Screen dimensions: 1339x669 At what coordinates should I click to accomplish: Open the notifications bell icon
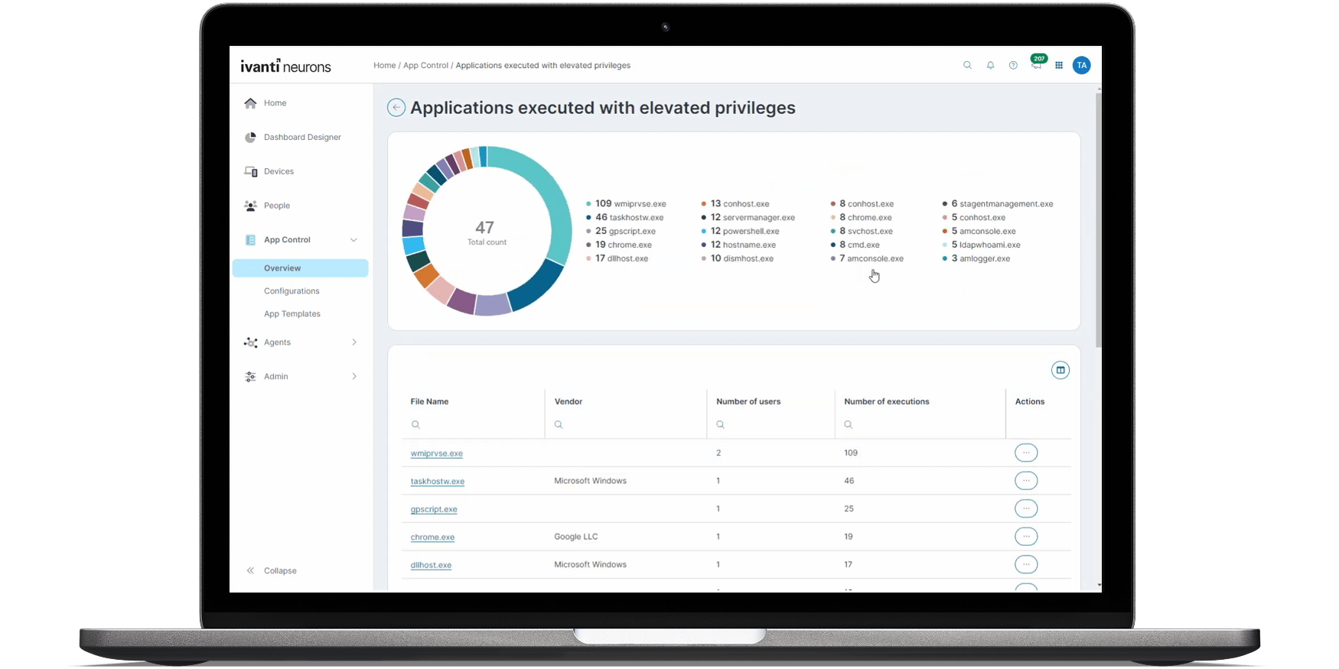pyautogui.click(x=990, y=66)
